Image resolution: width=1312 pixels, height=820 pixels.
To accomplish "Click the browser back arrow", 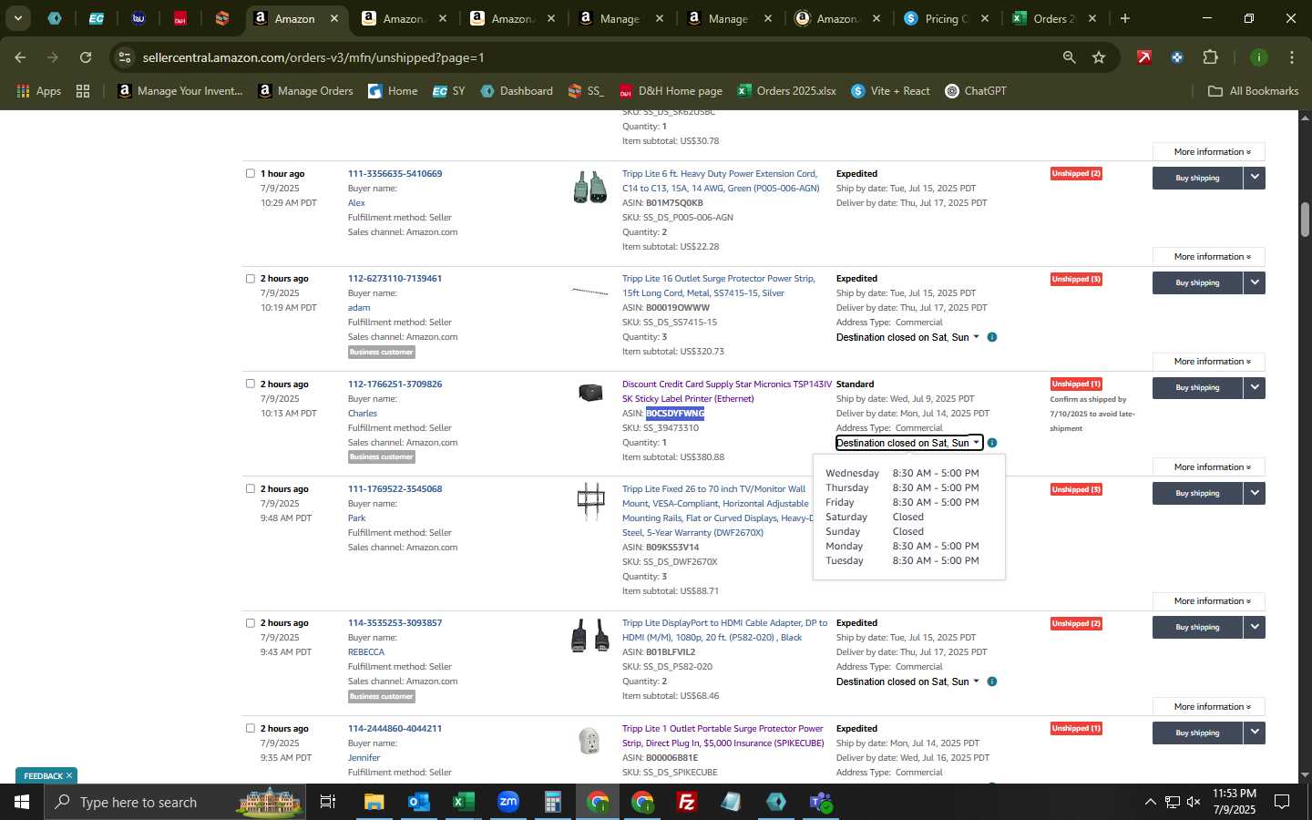I will pyautogui.click(x=20, y=57).
